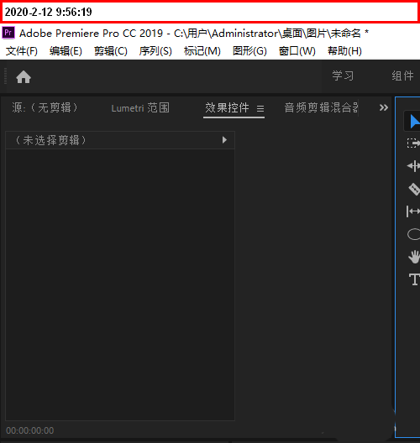Viewport: 420px width, 443px height.
Task: Expand the (未选择剪辑) triangle arrow
Action: tap(224, 140)
